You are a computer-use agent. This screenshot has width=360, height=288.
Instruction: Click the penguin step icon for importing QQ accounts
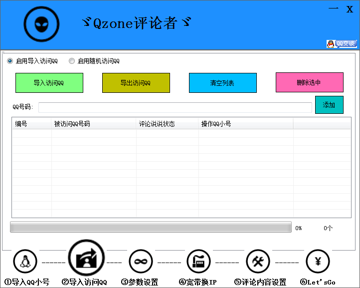coord(25,262)
